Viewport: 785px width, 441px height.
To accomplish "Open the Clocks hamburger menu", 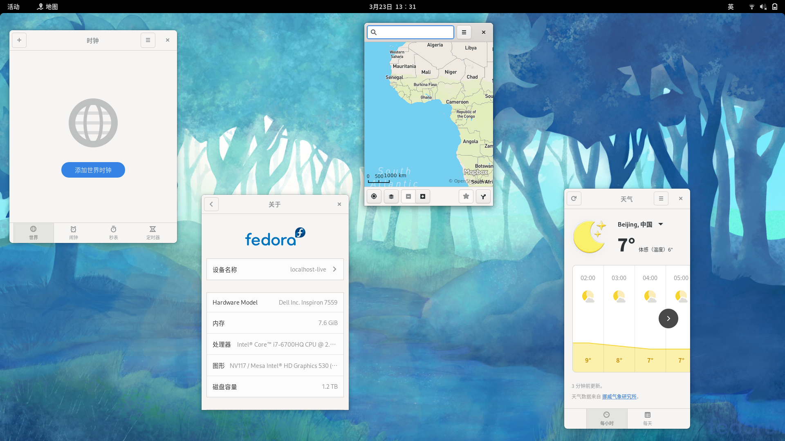I will pos(148,40).
